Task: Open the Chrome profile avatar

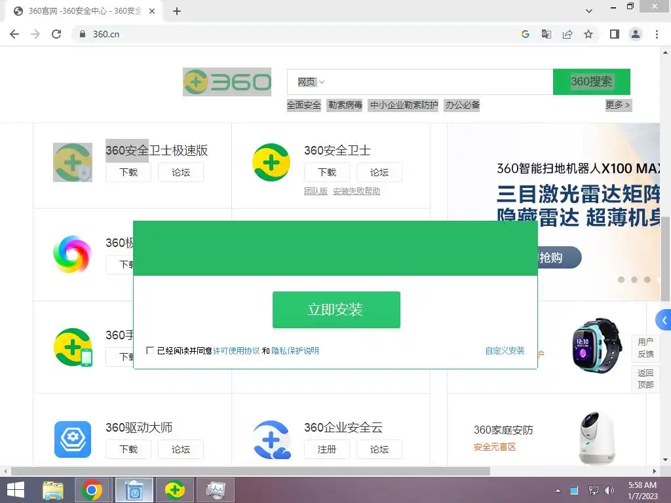Action: [x=636, y=34]
